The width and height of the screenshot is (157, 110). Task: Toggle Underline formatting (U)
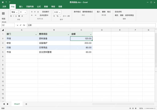[16, 16]
